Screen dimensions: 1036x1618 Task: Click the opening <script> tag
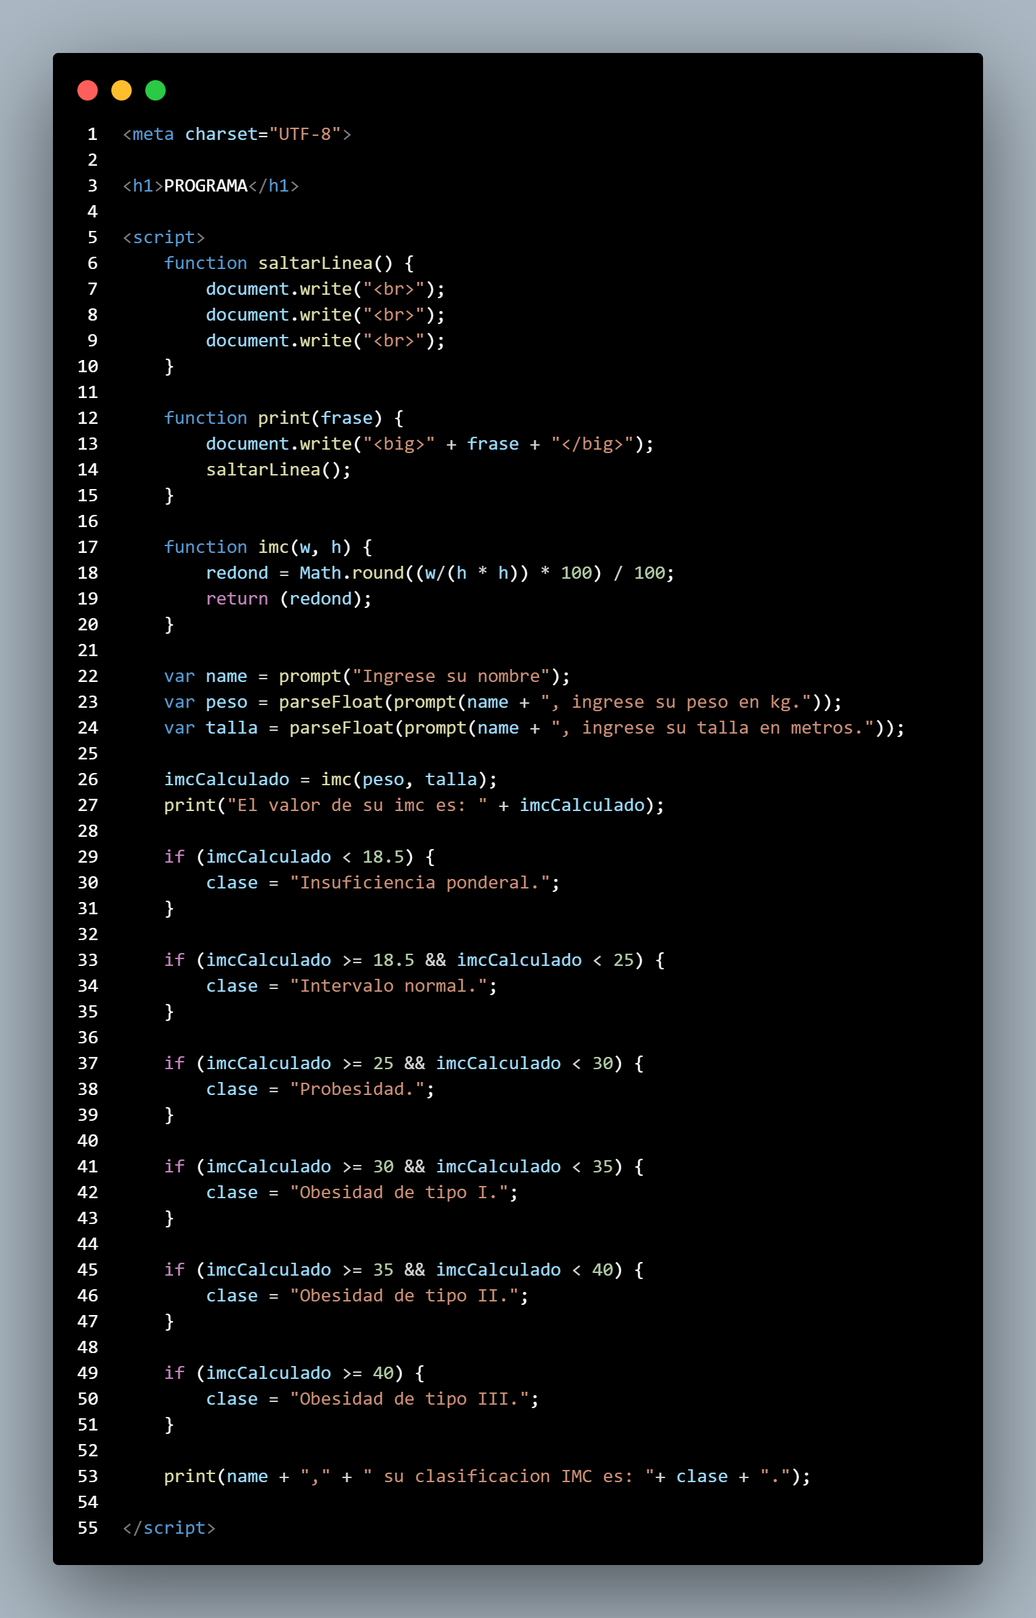164,238
